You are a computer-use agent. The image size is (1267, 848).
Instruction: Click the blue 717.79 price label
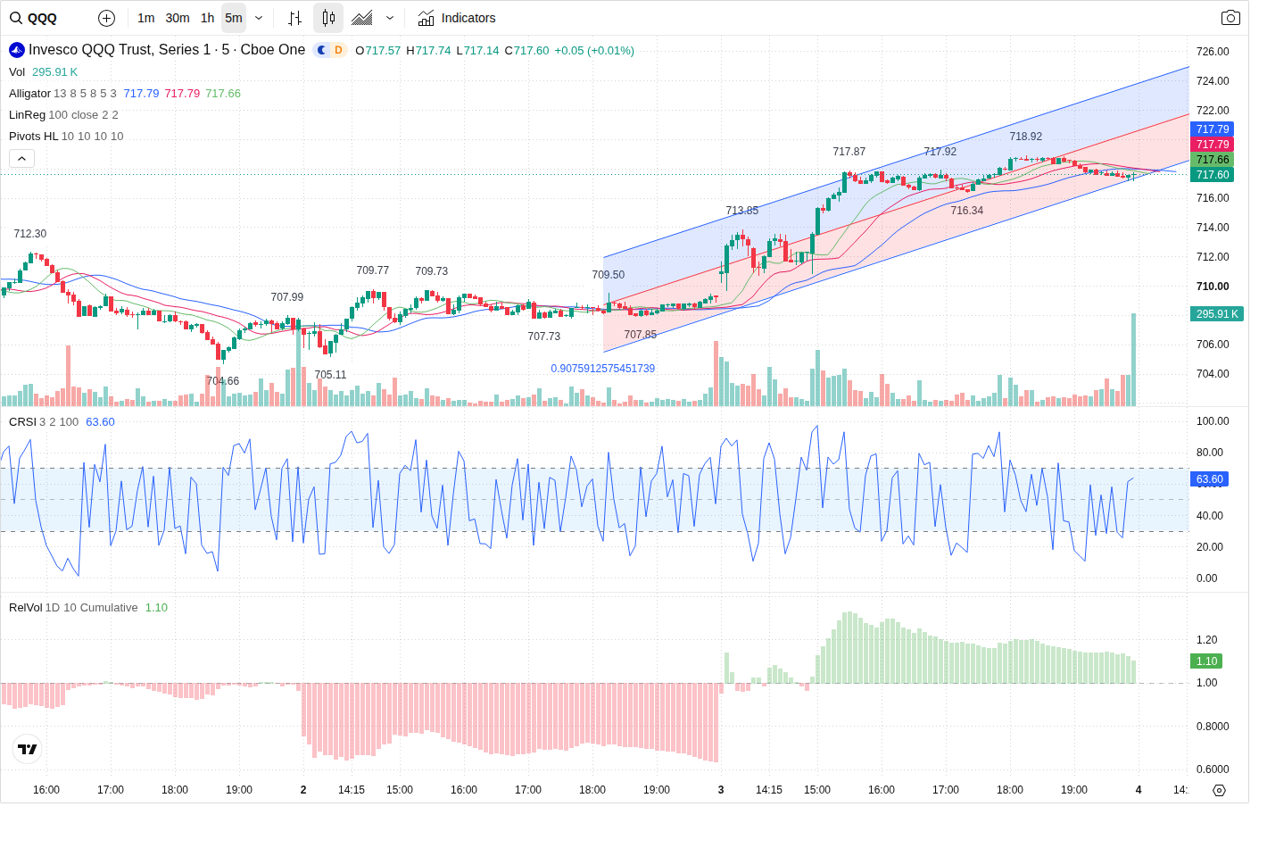tap(1212, 129)
